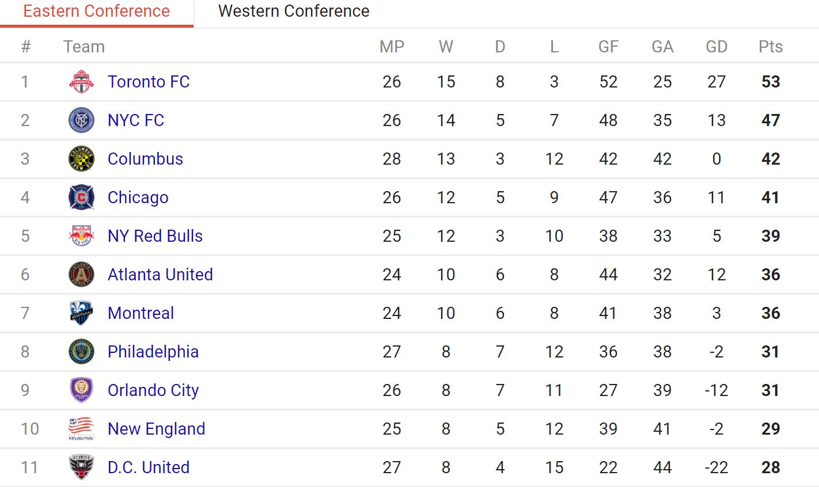
Task: Open the D.C. United team page
Action: click(149, 467)
